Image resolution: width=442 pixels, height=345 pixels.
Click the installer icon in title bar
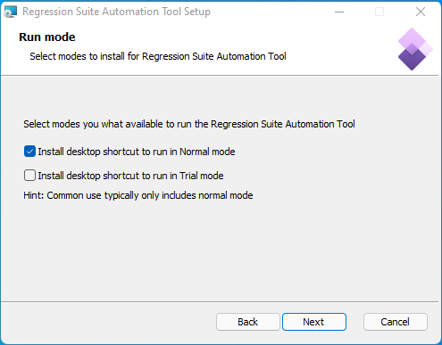click(x=11, y=12)
